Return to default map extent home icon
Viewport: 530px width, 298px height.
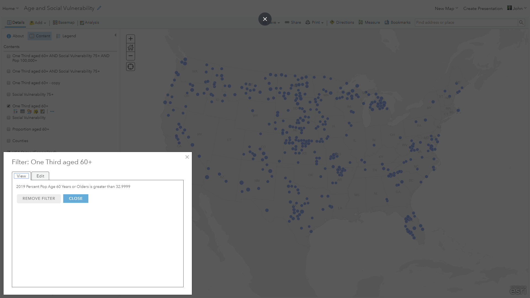click(131, 47)
